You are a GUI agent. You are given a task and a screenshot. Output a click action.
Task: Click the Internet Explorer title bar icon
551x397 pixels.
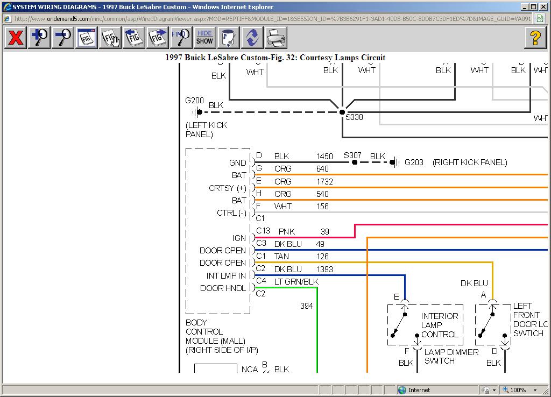pos(6,6)
